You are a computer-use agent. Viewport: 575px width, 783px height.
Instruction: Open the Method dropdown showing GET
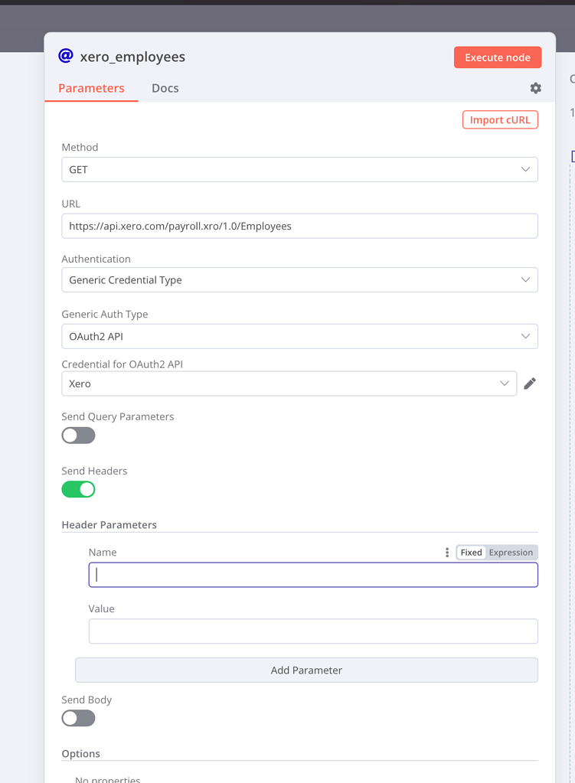point(299,170)
